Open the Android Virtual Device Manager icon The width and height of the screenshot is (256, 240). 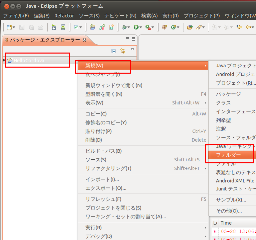63,27
